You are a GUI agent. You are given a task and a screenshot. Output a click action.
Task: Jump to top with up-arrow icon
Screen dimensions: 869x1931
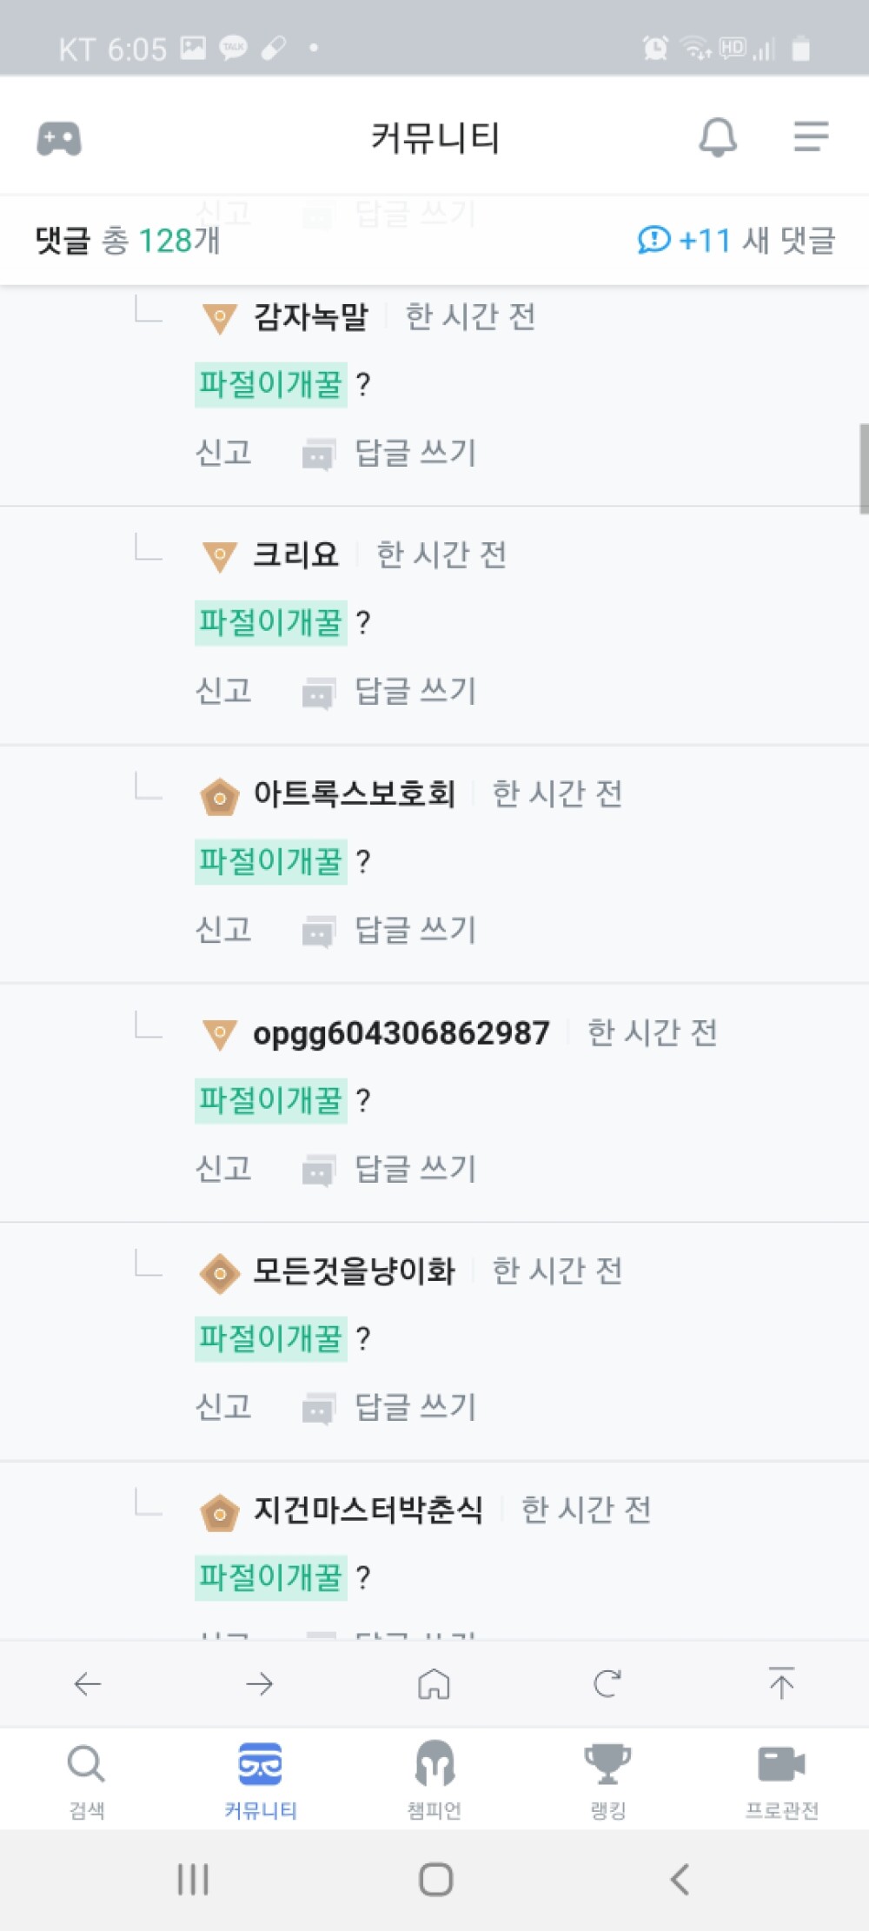[x=781, y=1683]
